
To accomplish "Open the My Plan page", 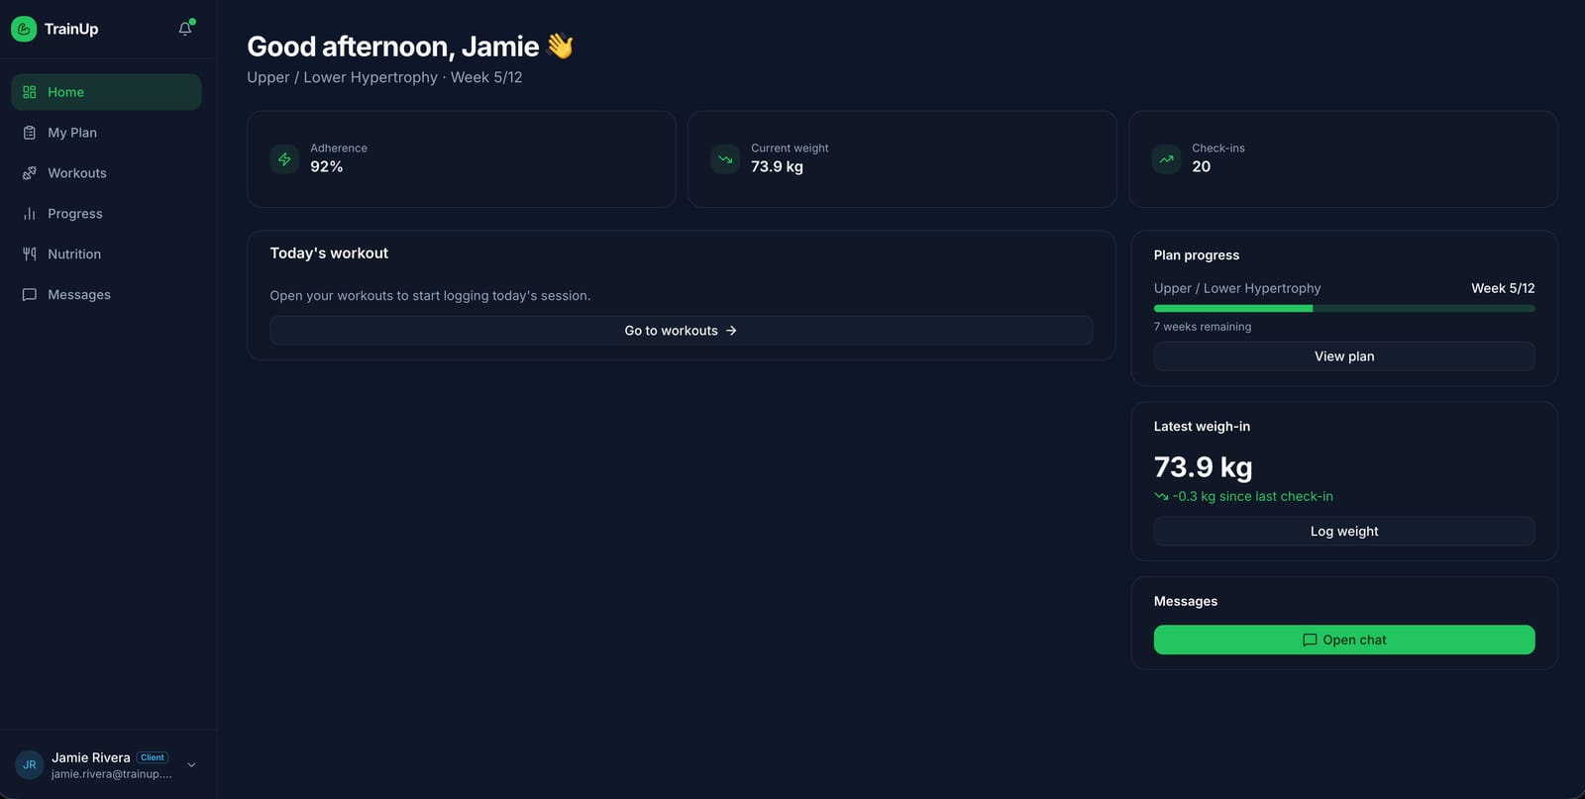I will 106,133.
